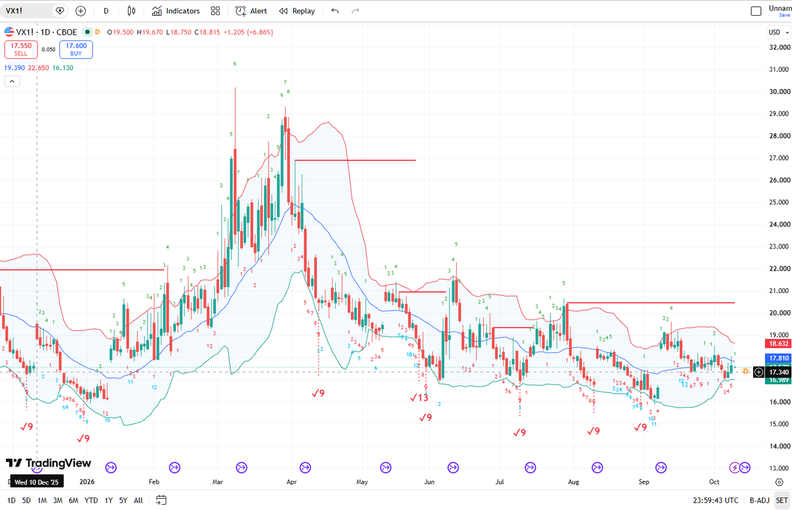The width and height of the screenshot is (792, 510).
Task: Select the 5Y date range
Action: pos(123,500)
